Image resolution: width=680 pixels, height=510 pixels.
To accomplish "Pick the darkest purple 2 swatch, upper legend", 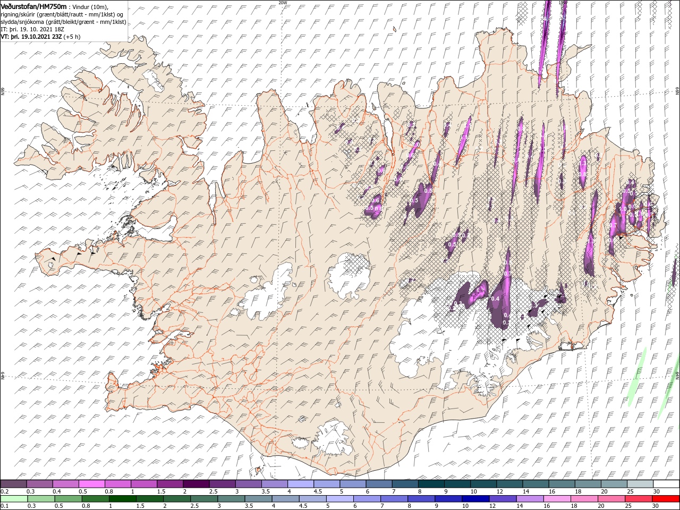I will [195, 484].
